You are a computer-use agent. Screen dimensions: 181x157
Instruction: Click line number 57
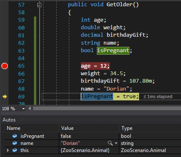click(x=21, y=5)
